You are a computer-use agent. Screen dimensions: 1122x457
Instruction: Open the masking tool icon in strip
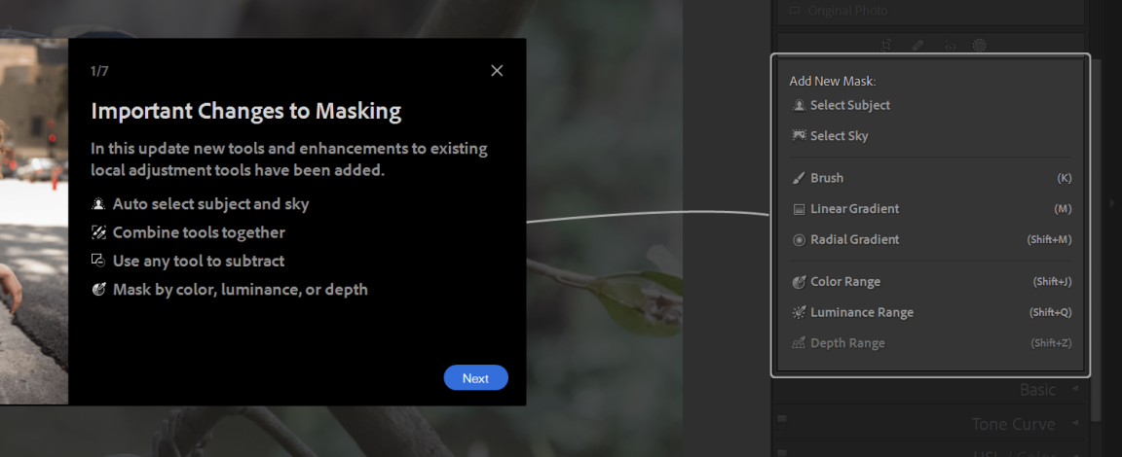(979, 45)
